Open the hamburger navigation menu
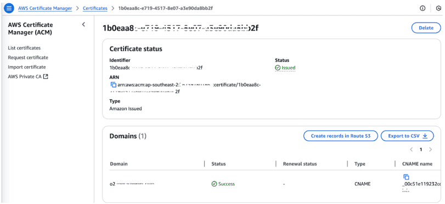 [9, 8]
